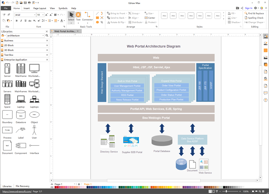Open the font name dropdown
The width and height of the screenshot is (269, 194).
[x=35, y=15]
